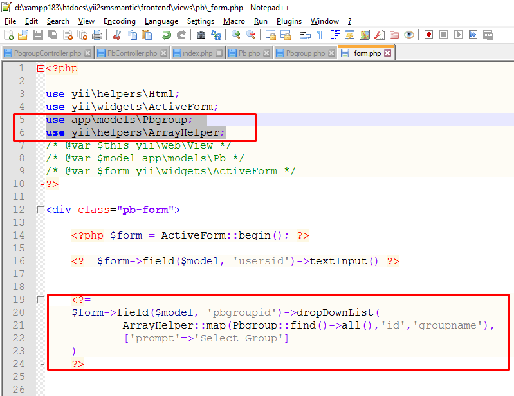Open the Search menu
Viewport: 514px width, 396px height.
(x=58, y=21)
